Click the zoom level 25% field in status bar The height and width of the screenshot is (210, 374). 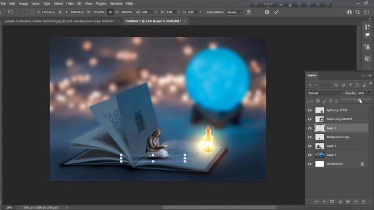[x=9, y=208]
